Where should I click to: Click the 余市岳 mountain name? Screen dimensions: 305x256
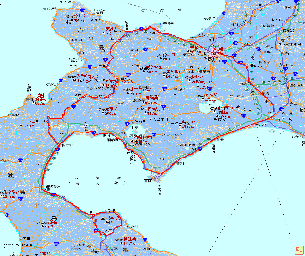[169, 55]
